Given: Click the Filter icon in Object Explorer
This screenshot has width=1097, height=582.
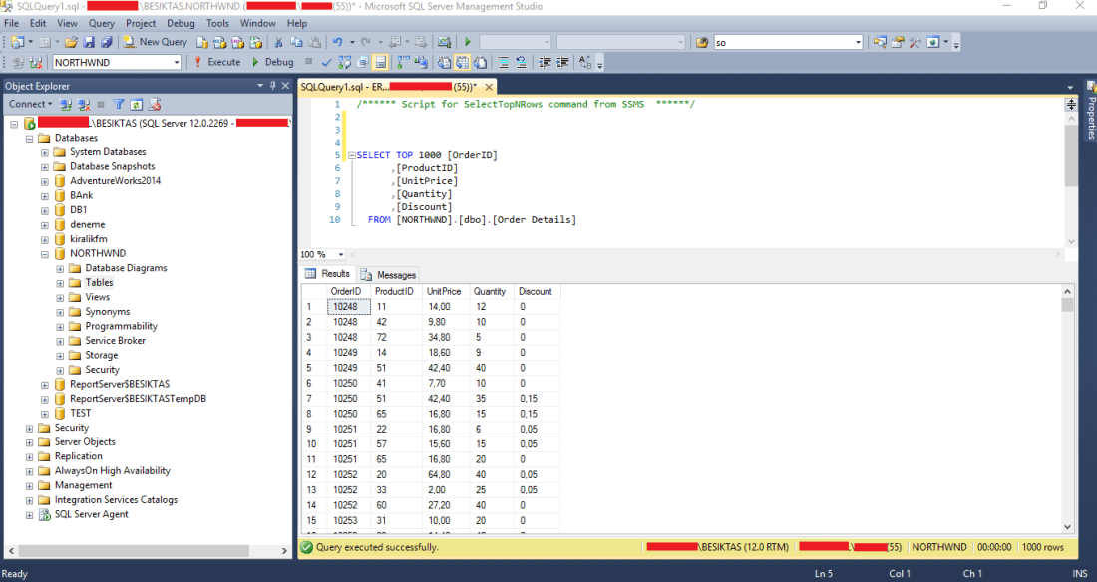Looking at the screenshot, I should [117, 104].
